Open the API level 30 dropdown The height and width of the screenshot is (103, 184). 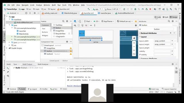97,21
